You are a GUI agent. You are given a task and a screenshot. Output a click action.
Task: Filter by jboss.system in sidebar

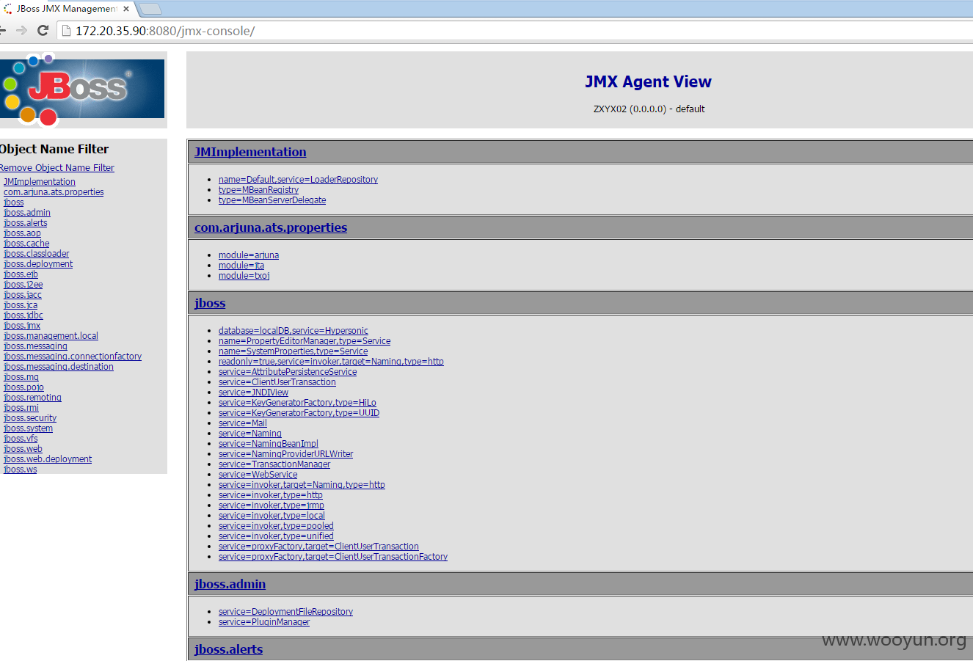coord(28,428)
